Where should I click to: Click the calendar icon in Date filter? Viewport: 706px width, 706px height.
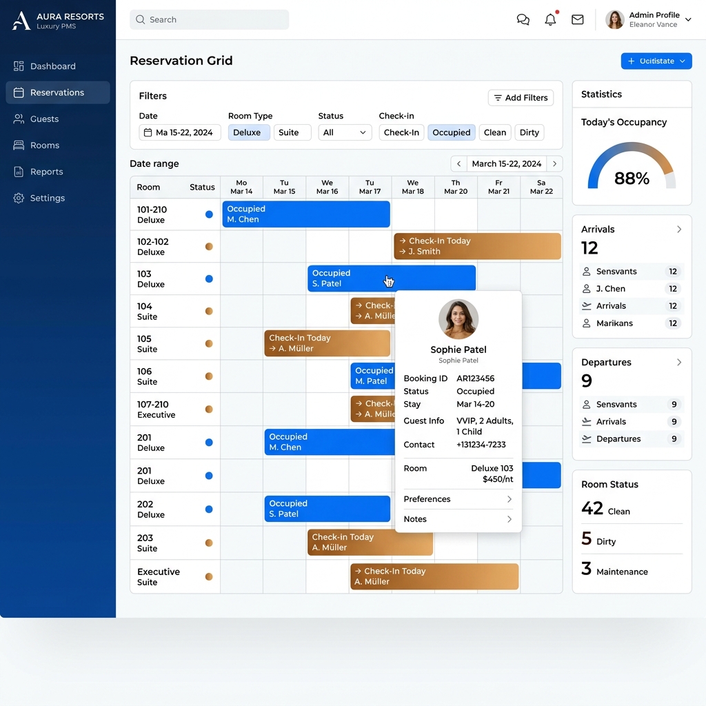(148, 132)
